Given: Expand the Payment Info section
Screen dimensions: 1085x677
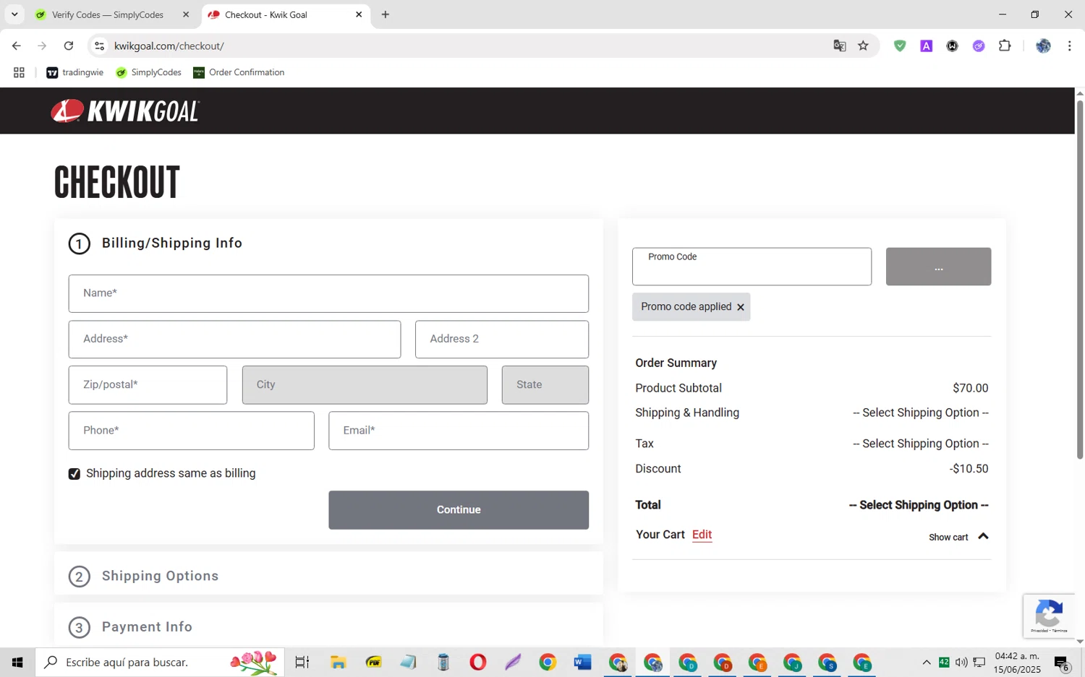Looking at the screenshot, I should (x=147, y=627).
